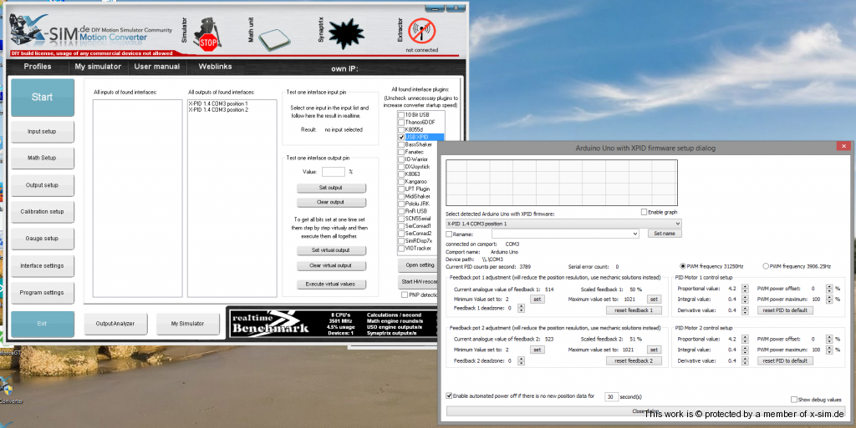The width and height of the screenshot is (856, 428).
Task: Click Execute virtual values
Action: (331, 284)
